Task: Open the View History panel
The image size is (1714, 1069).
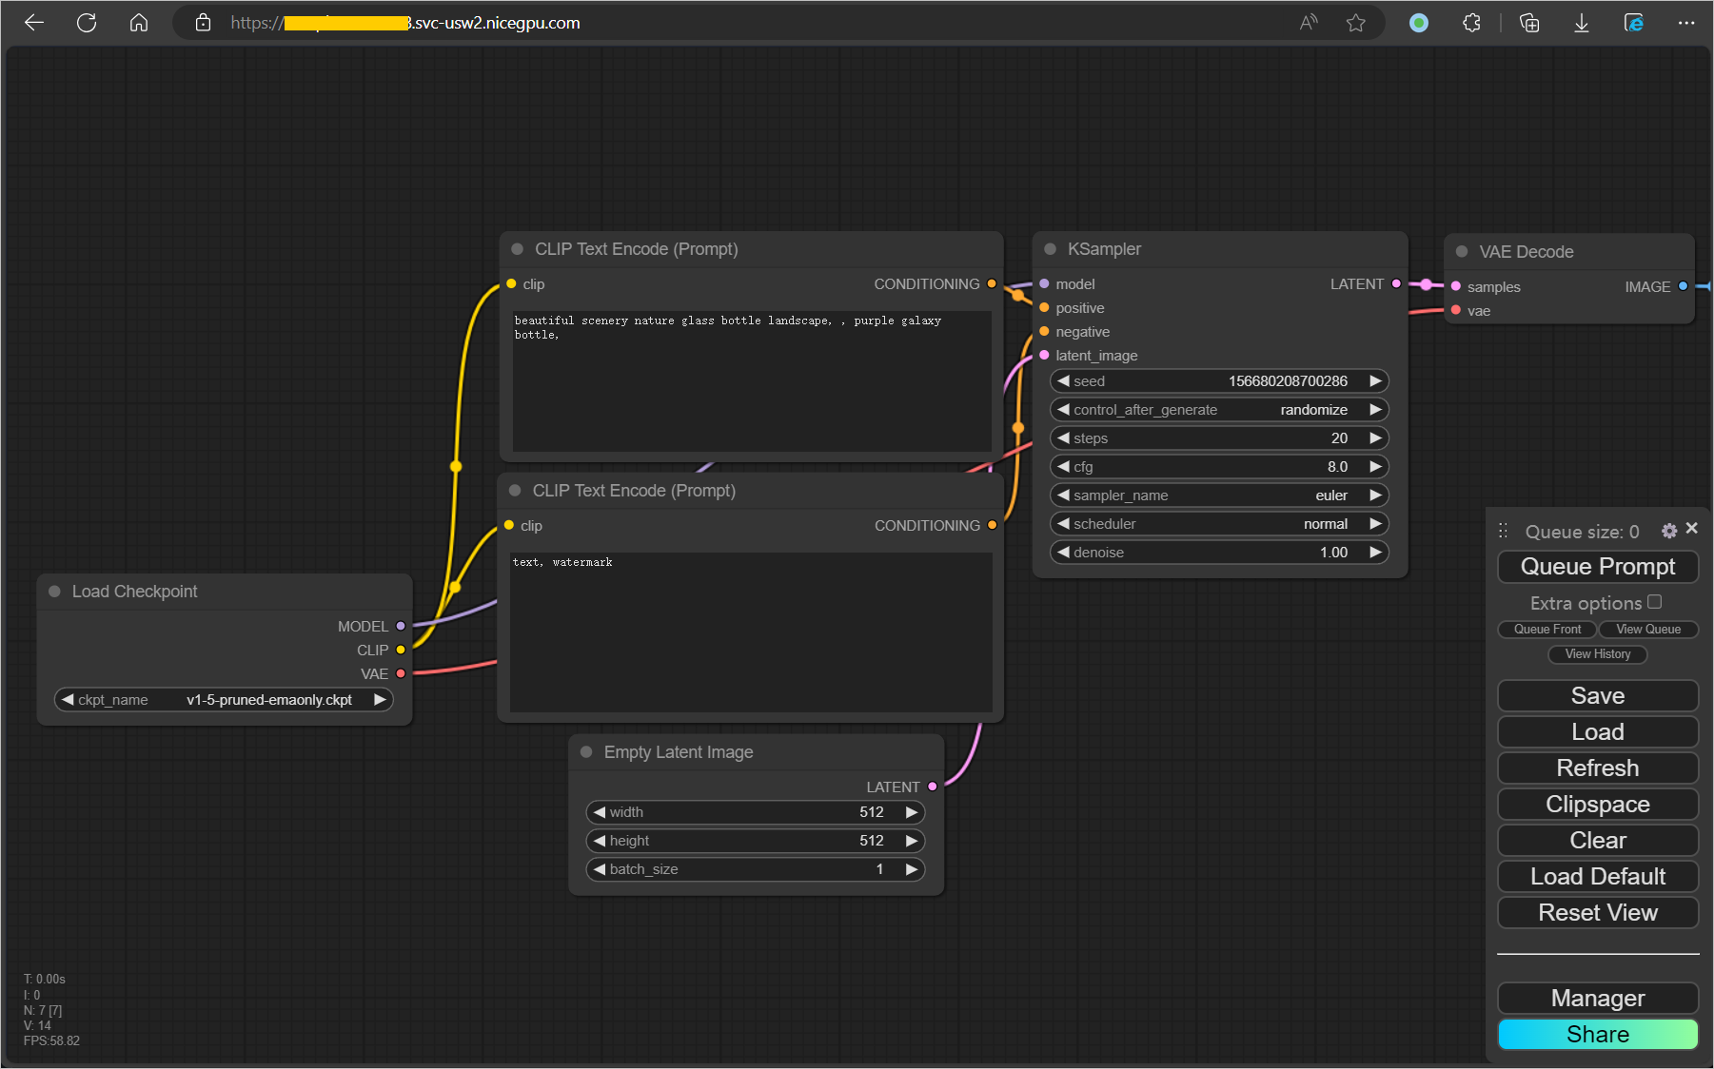Action: point(1598,654)
